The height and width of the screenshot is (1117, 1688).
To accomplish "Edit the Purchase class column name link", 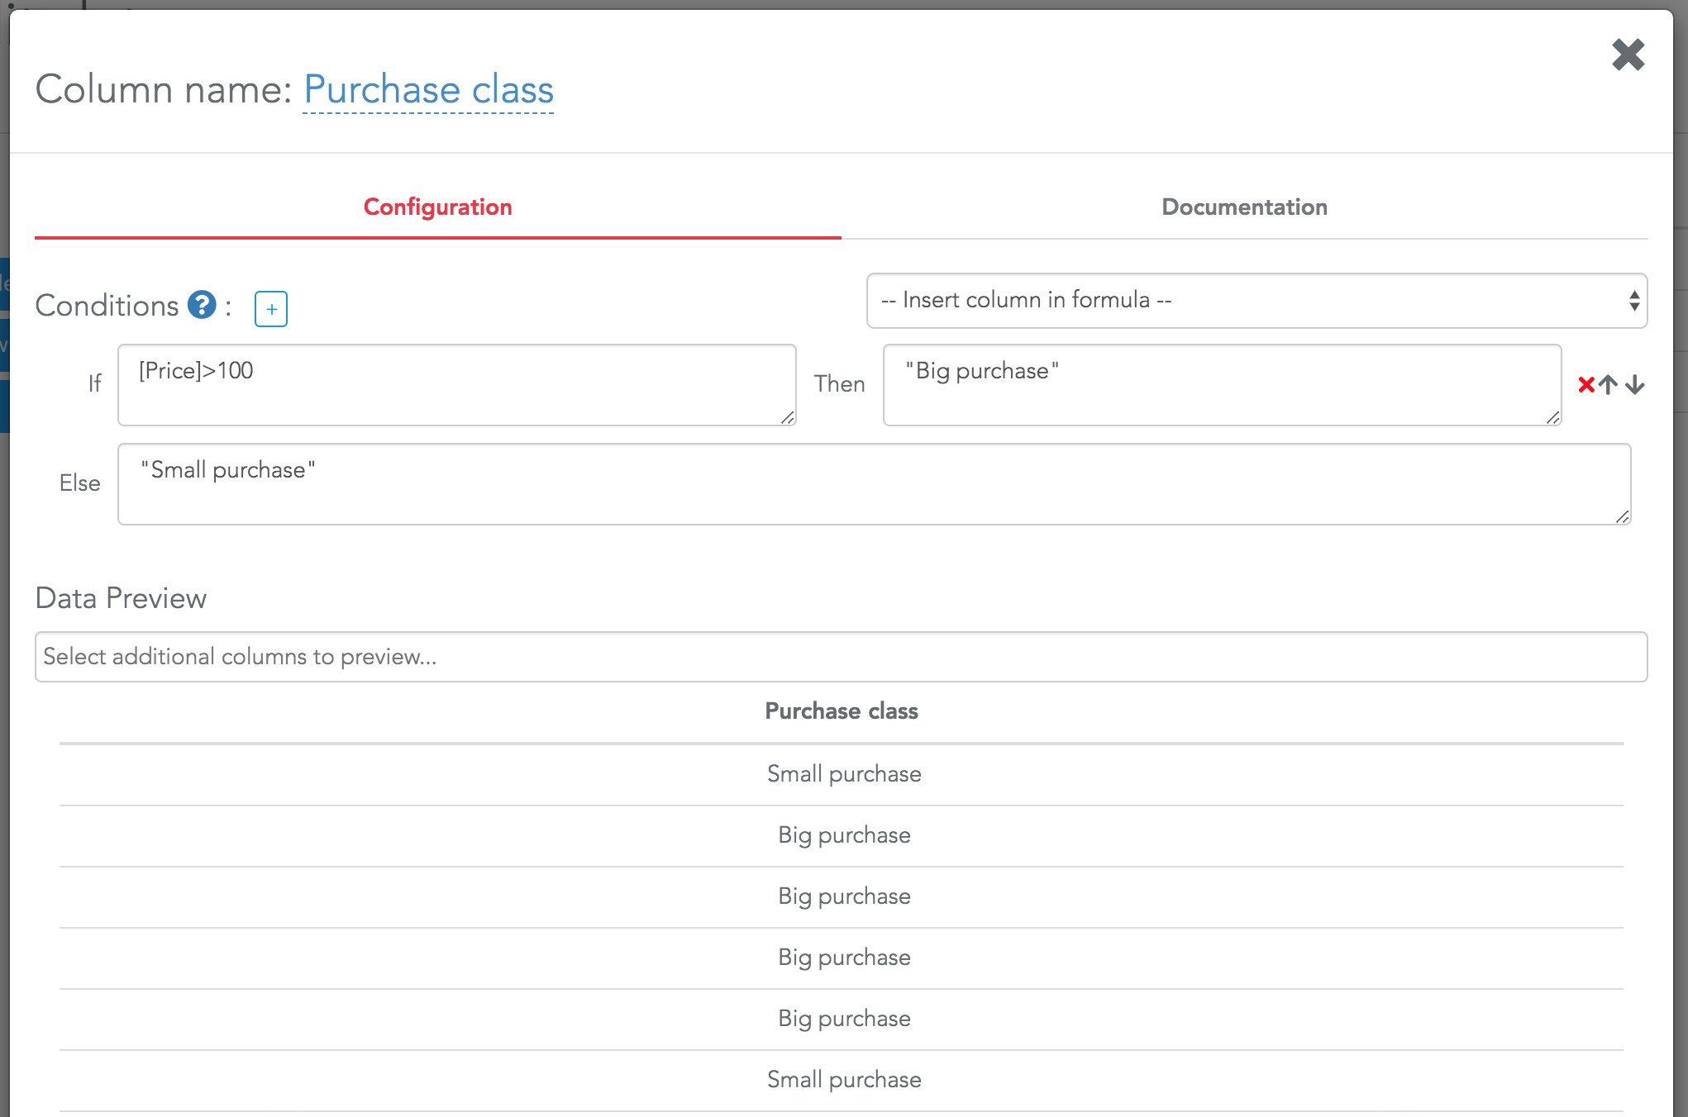I will click(x=428, y=89).
